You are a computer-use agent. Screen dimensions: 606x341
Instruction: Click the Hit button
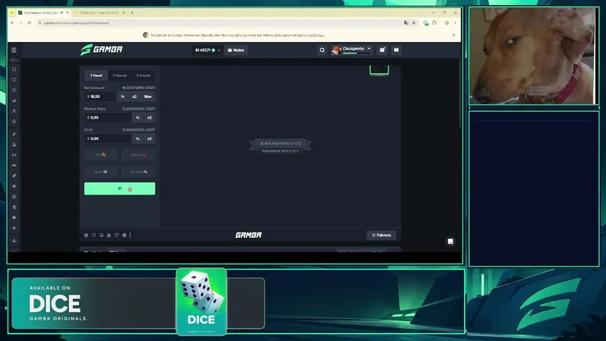(x=100, y=155)
